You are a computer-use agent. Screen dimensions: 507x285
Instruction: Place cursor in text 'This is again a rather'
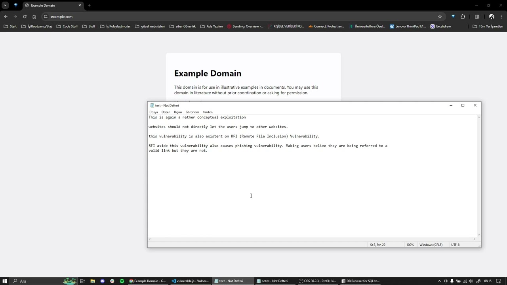pos(172,117)
